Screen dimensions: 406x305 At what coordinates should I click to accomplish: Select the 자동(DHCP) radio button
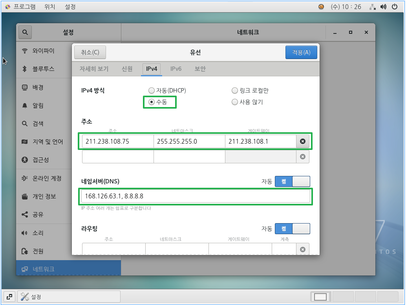tap(152, 91)
